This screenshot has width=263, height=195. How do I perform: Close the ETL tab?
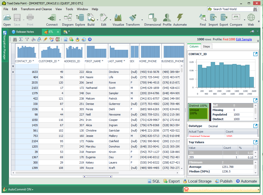[58, 32]
